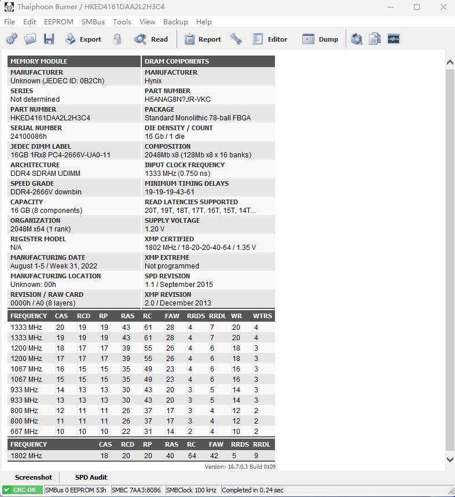Click the vertical scrollbar thumb
This screenshot has width=455, height=497.
click(450, 260)
